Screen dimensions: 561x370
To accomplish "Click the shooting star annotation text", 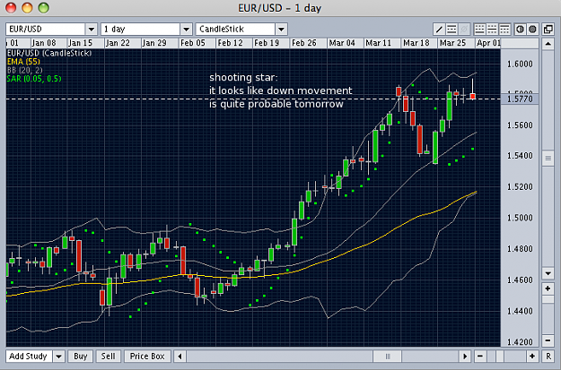I will 281,90.
